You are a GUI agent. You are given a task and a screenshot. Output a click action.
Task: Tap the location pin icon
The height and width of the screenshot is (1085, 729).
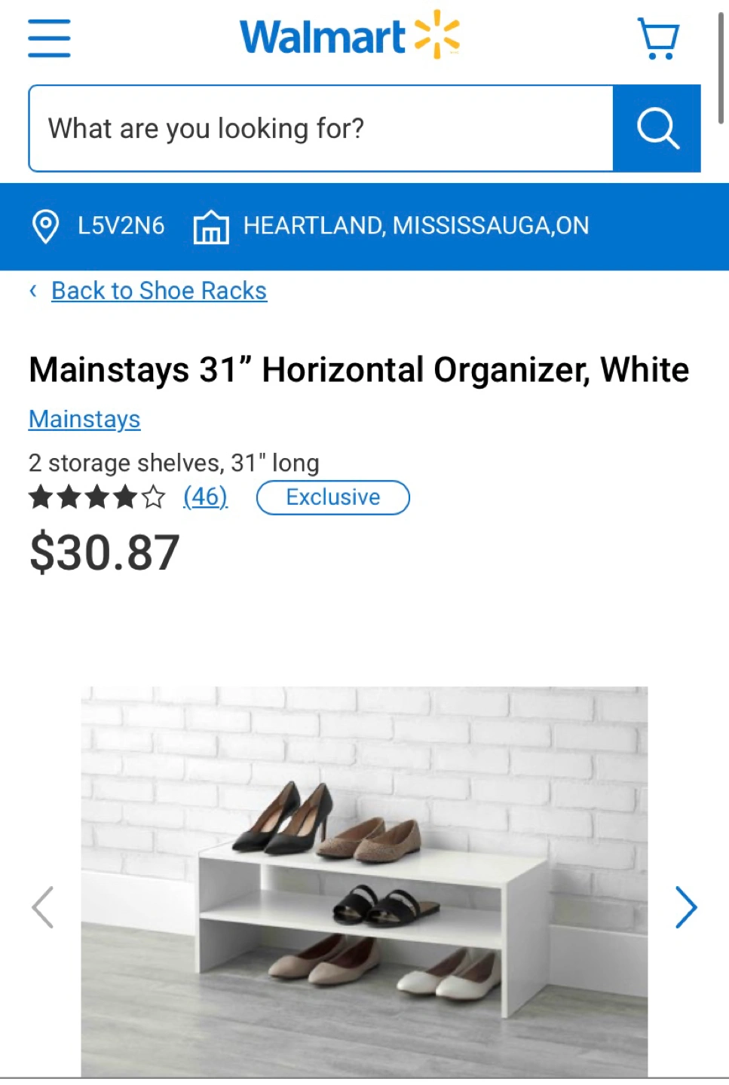tap(45, 226)
